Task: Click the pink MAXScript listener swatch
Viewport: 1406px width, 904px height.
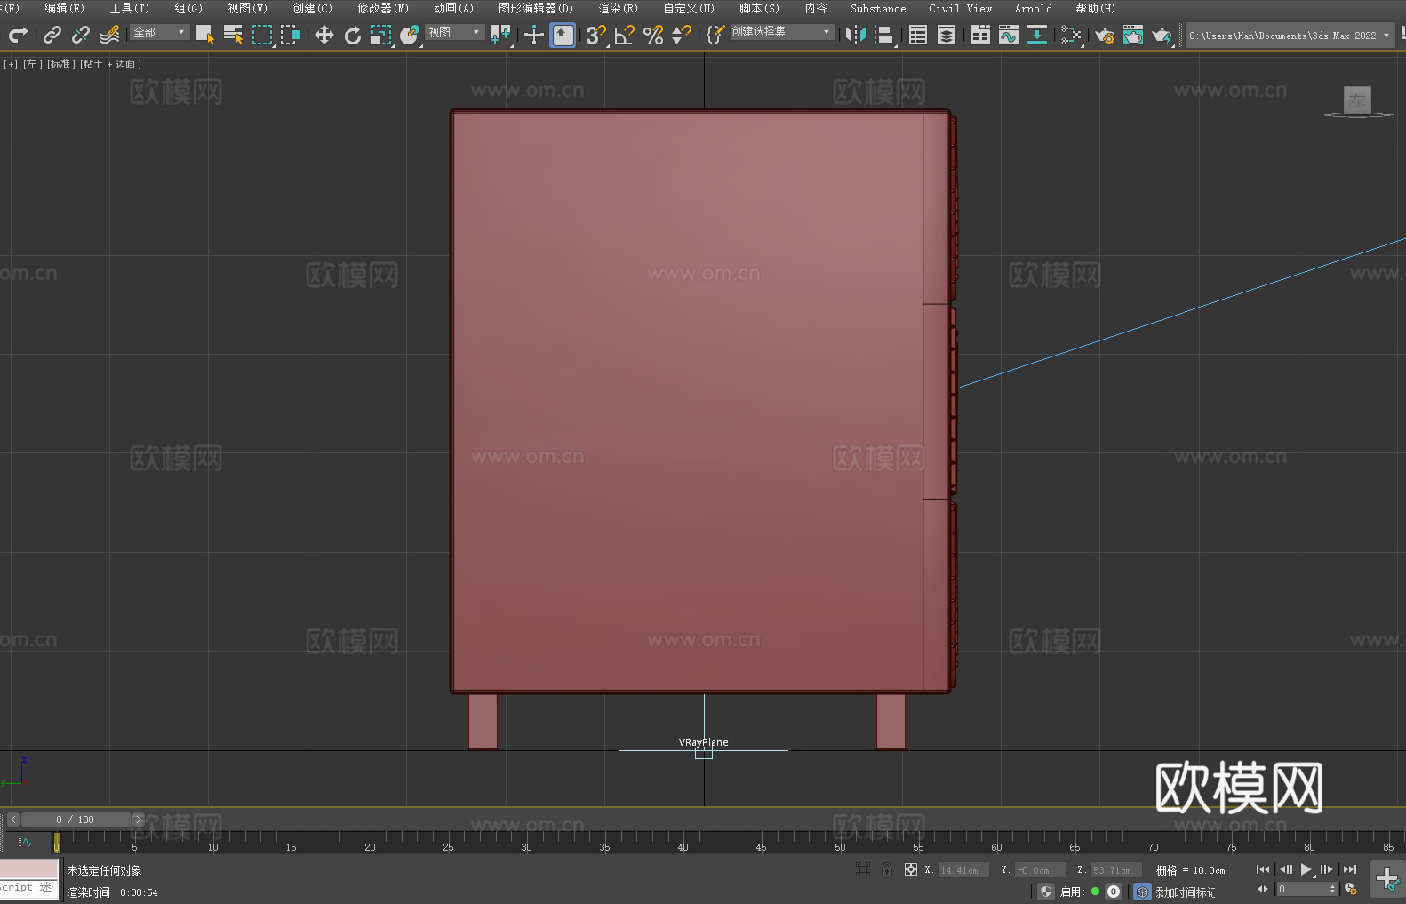Action: [29, 869]
